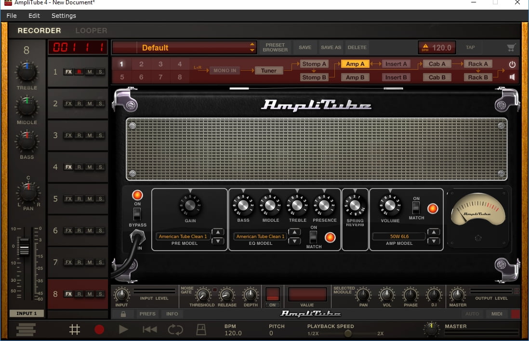The width and height of the screenshot is (529, 341).
Task: Click the rewind-to-start transport icon
Action: (x=149, y=329)
